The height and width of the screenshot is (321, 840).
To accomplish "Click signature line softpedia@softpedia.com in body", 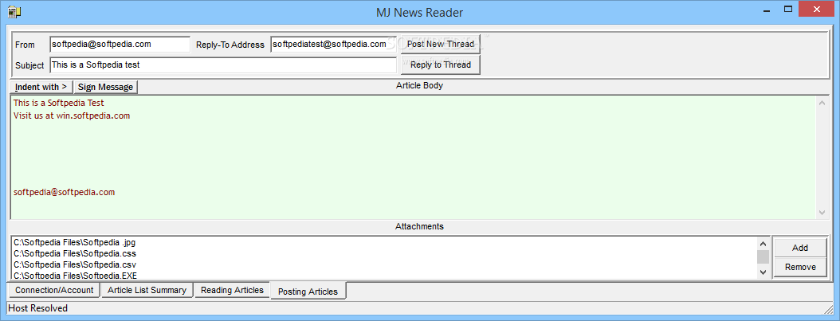I will (x=64, y=192).
